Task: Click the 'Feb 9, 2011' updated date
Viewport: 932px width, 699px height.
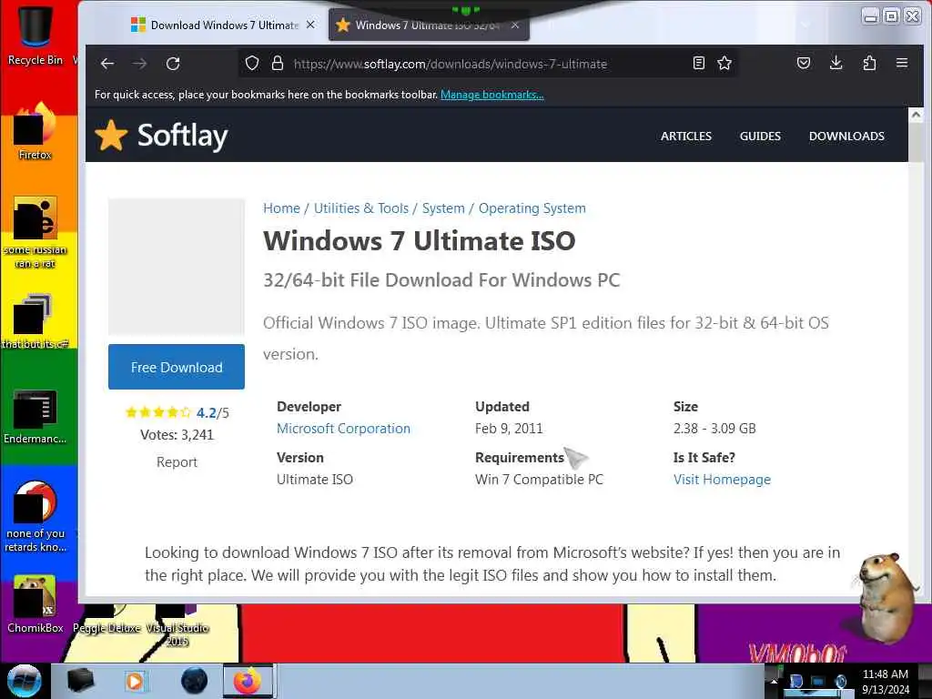Action: click(509, 429)
